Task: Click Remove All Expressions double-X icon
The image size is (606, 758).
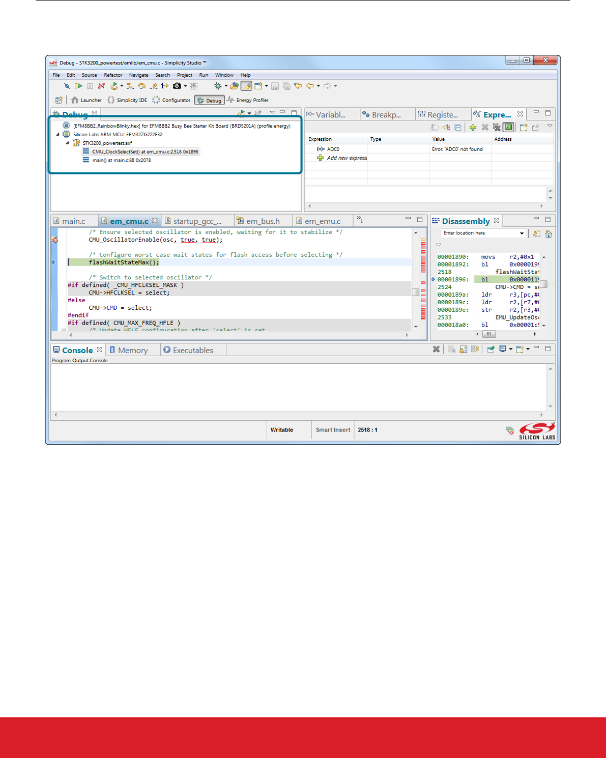Action: tap(497, 127)
